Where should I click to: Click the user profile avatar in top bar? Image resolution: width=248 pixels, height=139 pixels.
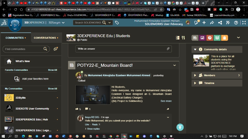[x=188, y=23]
